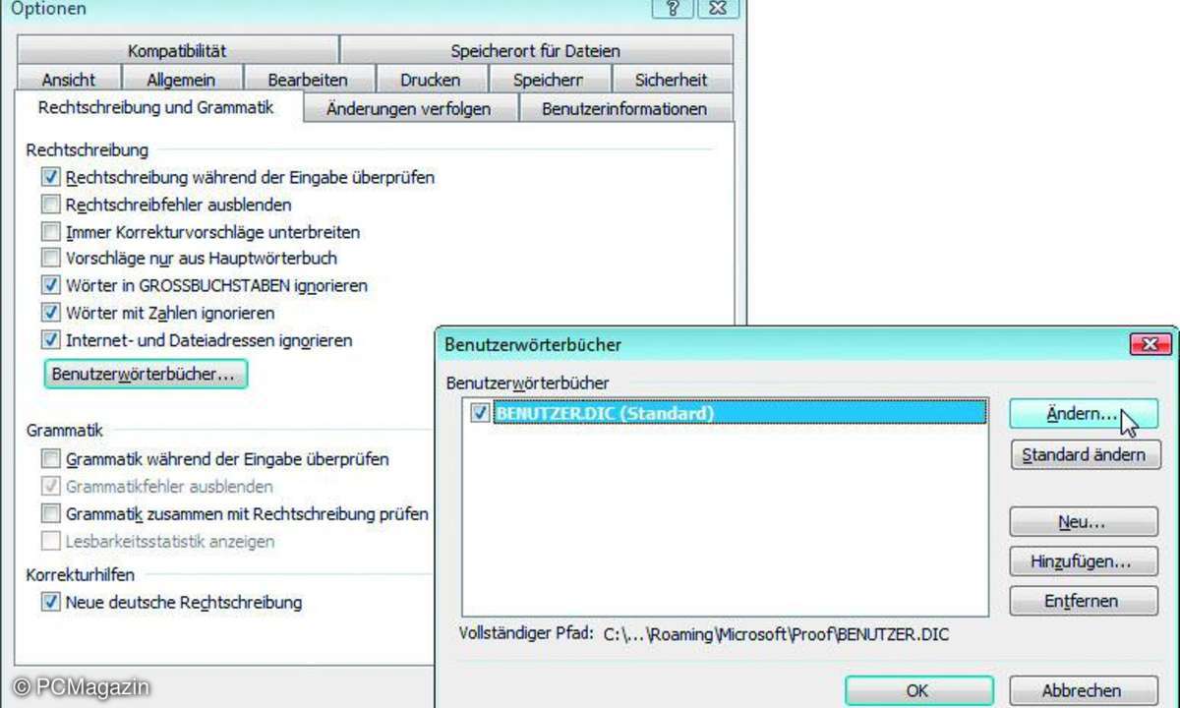Open the Speicherort für Dateien tab
The width and height of the screenshot is (1180, 708).
tap(535, 51)
